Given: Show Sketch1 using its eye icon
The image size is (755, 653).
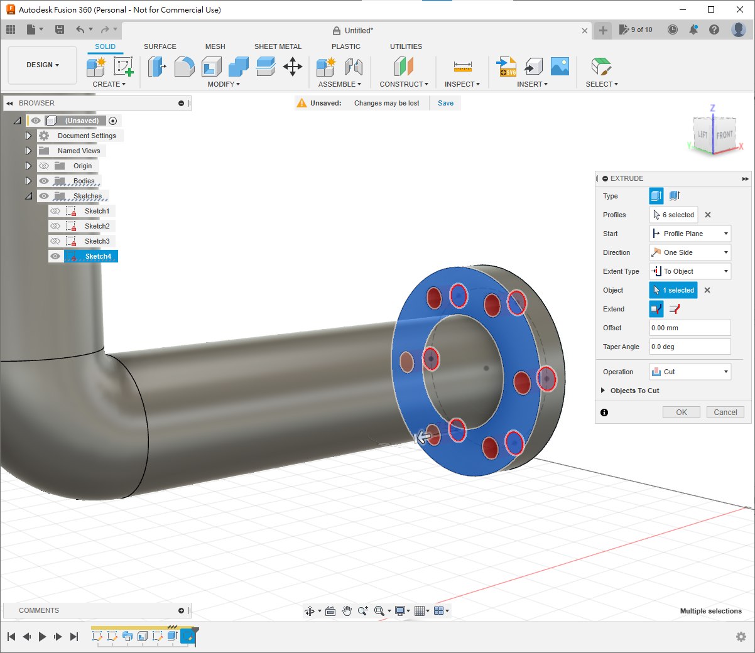Looking at the screenshot, I should (x=55, y=211).
